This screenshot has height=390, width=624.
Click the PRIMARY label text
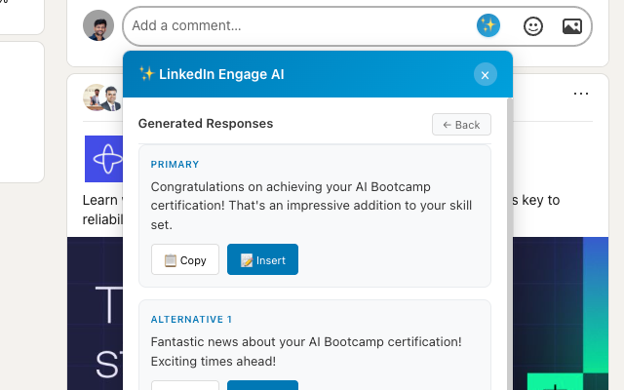click(175, 165)
